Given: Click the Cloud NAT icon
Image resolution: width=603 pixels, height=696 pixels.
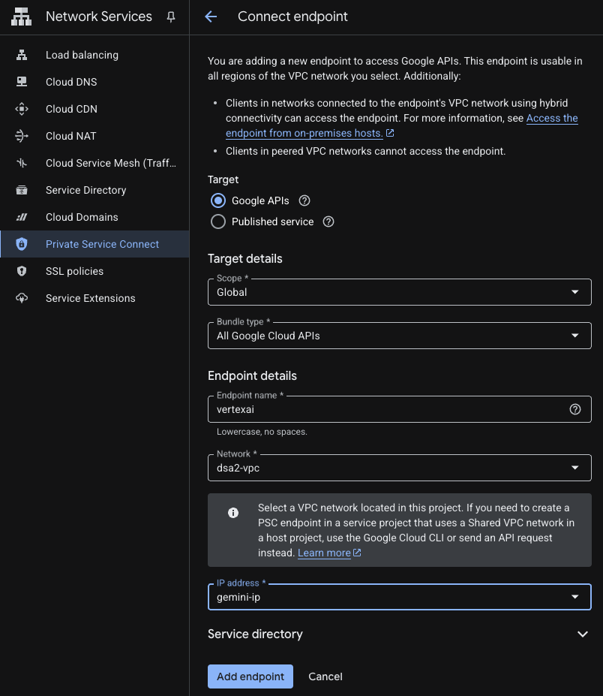Looking at the screenshot, I should (22, 136).
